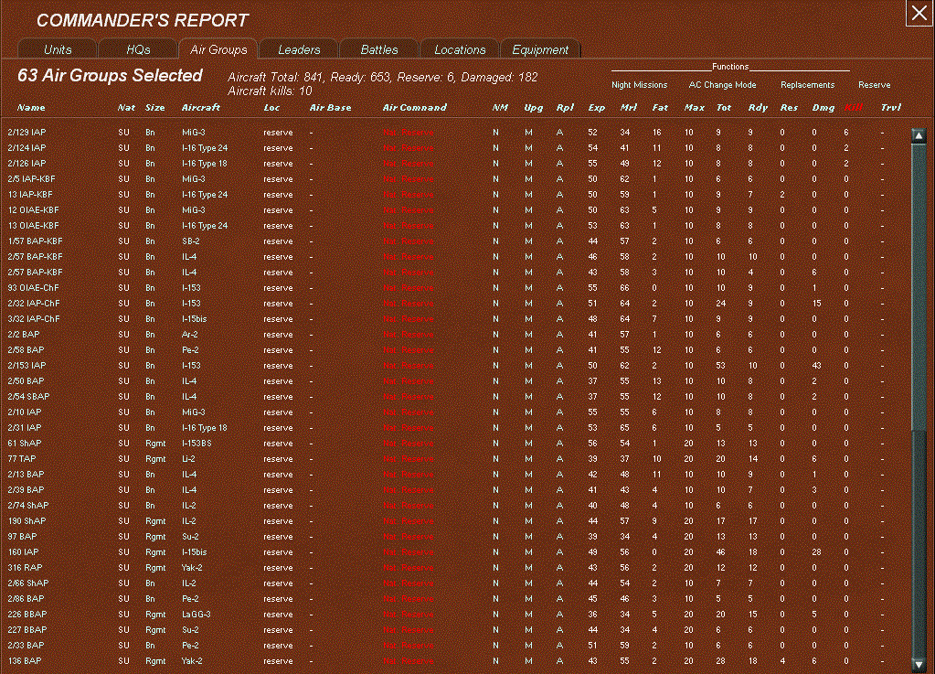Image resolution: width=935 pixels, height=674 pixels.
Task: Close the Commander's Report window
Action: pos(919,13)
